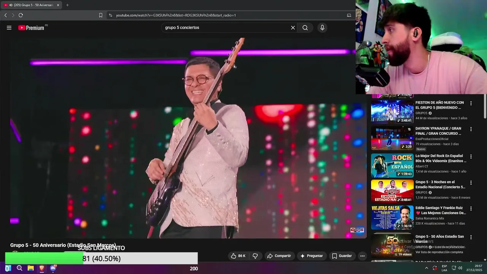The image size is (487, 274).
Task: Dislike the video
Action: (255, 256)
